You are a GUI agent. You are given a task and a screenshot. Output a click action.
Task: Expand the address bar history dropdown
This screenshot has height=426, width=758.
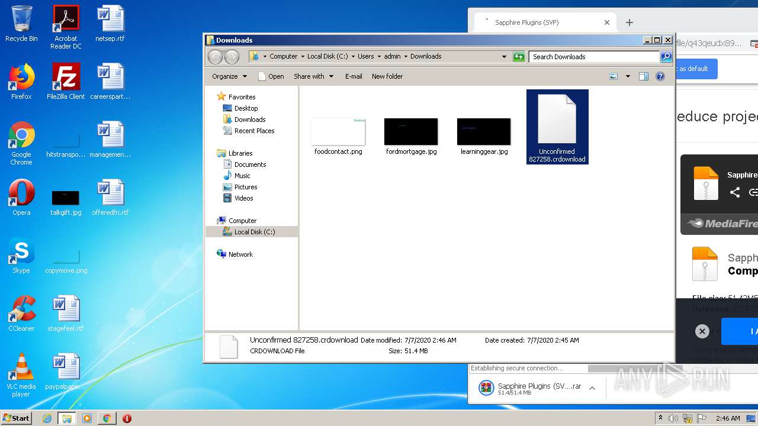click(504, 57)
